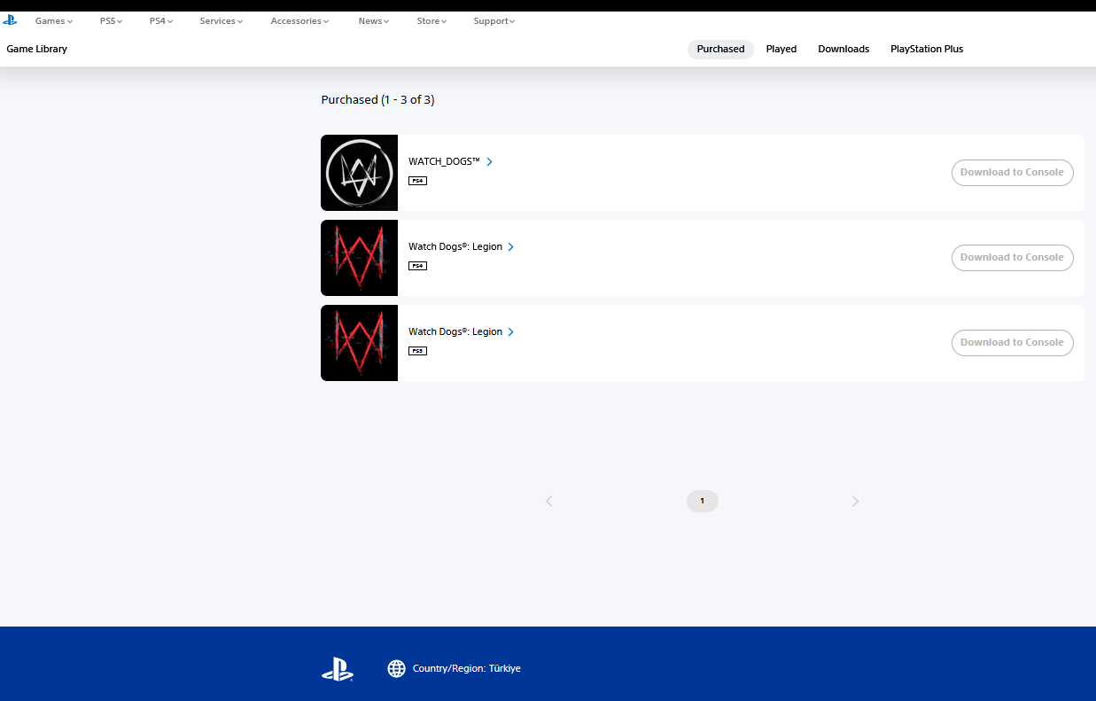Image resolution: width=1096 pixels, height=701 pixels.
Task: Click the globe icon beside Country/Region
Action: [396, 669]
